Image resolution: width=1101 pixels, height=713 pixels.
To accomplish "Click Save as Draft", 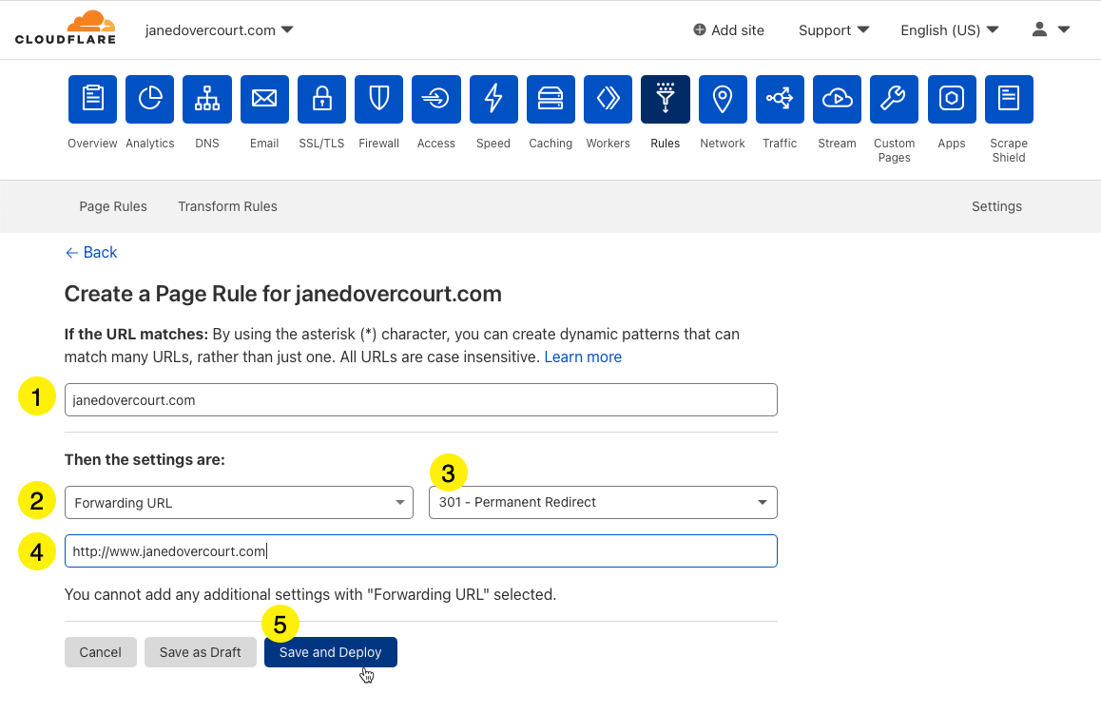I will (200, 652).
